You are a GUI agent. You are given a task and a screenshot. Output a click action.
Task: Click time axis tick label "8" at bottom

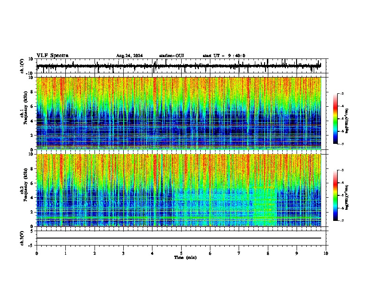coord(268,253)
